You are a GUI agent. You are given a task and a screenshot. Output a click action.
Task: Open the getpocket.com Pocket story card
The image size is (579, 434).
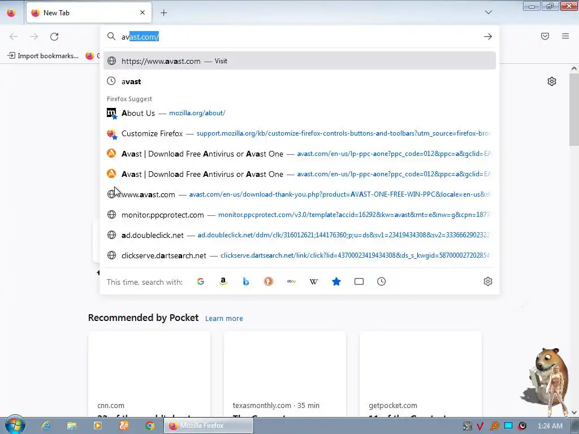(x=421, y=374)
